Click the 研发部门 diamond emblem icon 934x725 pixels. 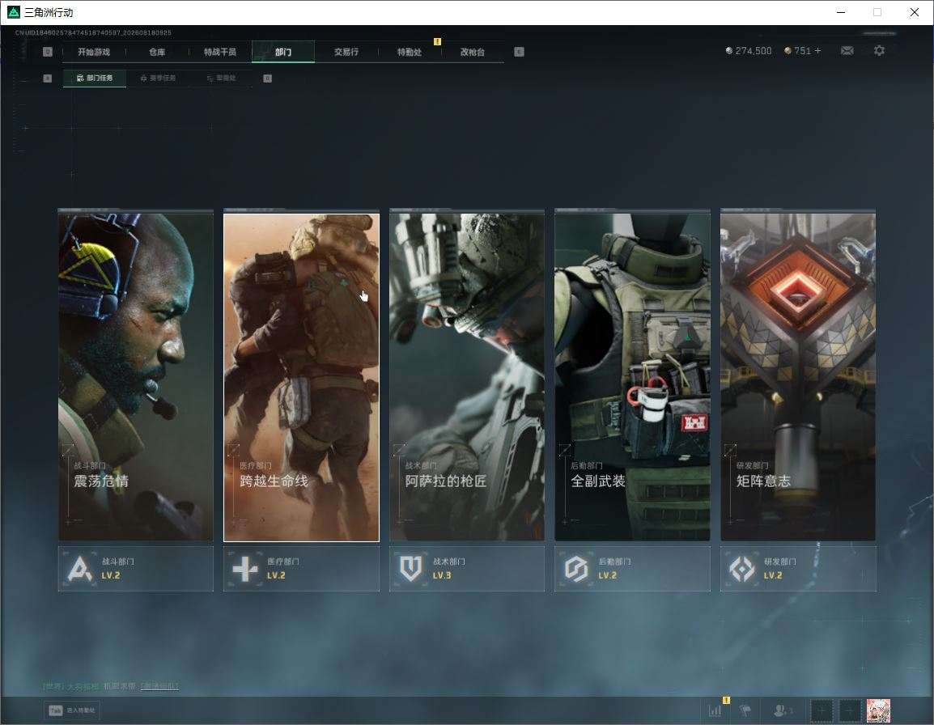tap(741, 568)
